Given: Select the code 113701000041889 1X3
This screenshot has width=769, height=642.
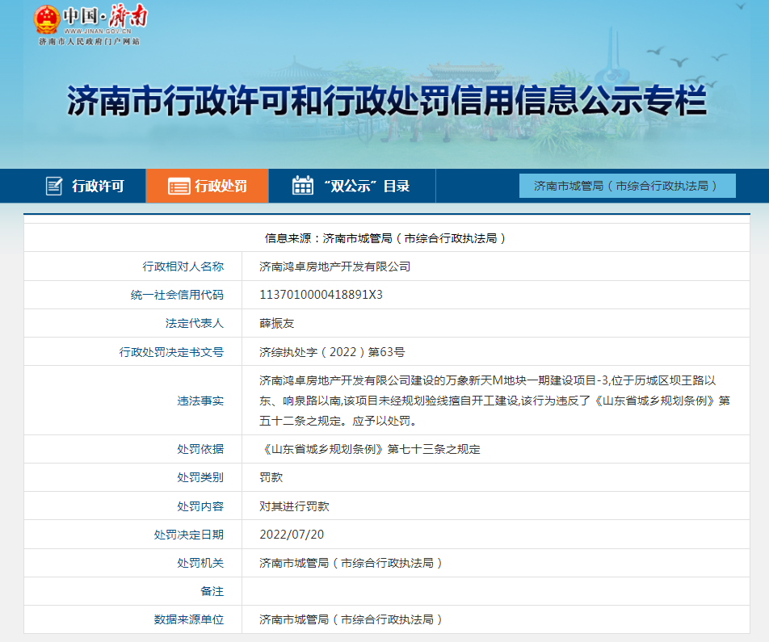Looking at the screenshot, I should point(321,295).
